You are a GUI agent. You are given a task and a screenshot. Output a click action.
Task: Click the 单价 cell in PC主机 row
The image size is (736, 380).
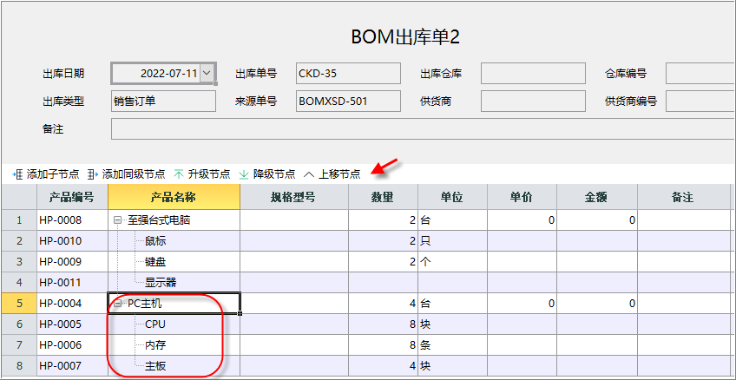[x=522, y=304]
